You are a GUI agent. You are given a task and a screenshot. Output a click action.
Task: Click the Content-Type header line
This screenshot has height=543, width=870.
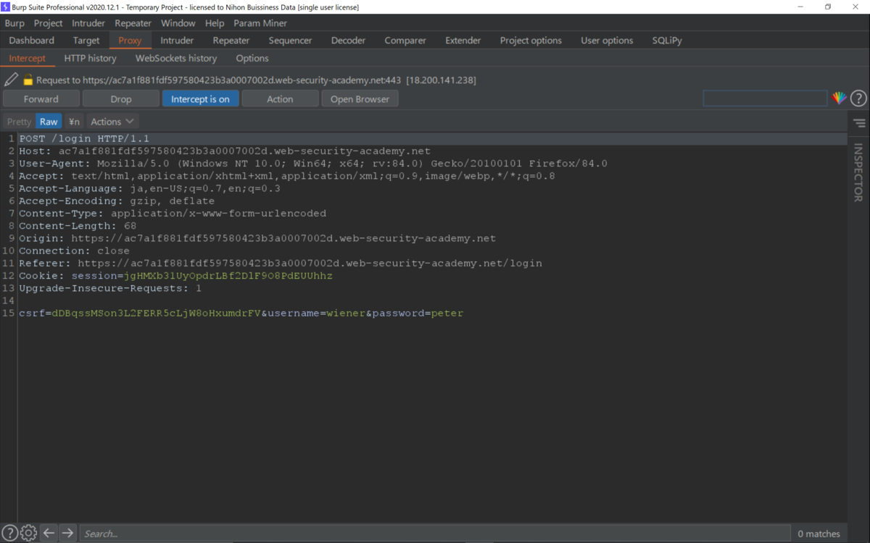tap(173, 213)
